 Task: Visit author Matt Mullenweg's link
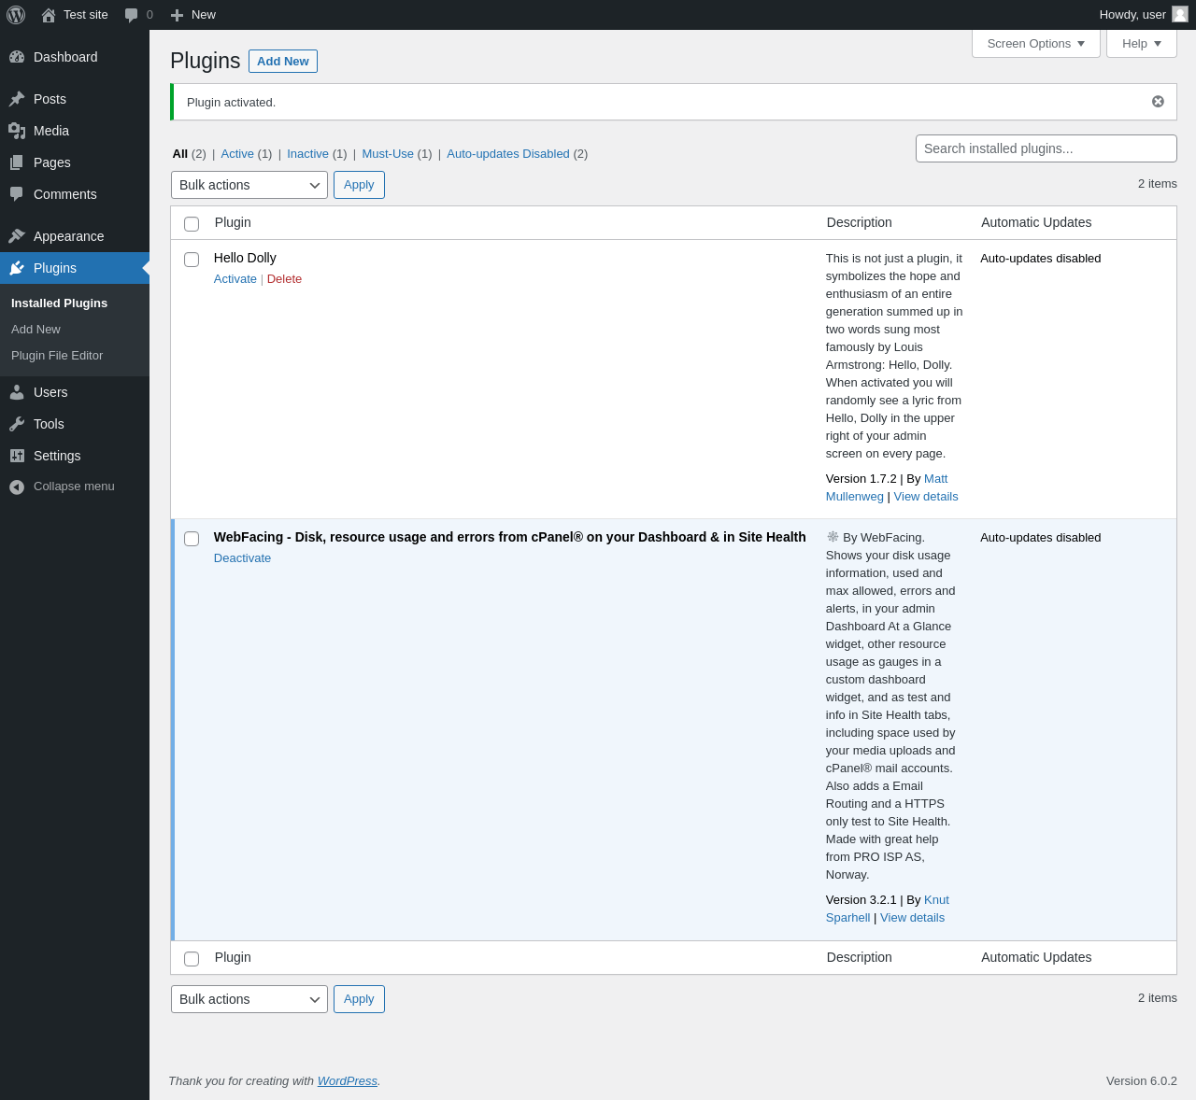click(935, 479)
